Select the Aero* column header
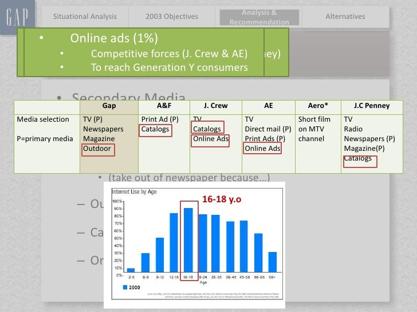This screenshot has width=417, height=312. tap(318, 107)
